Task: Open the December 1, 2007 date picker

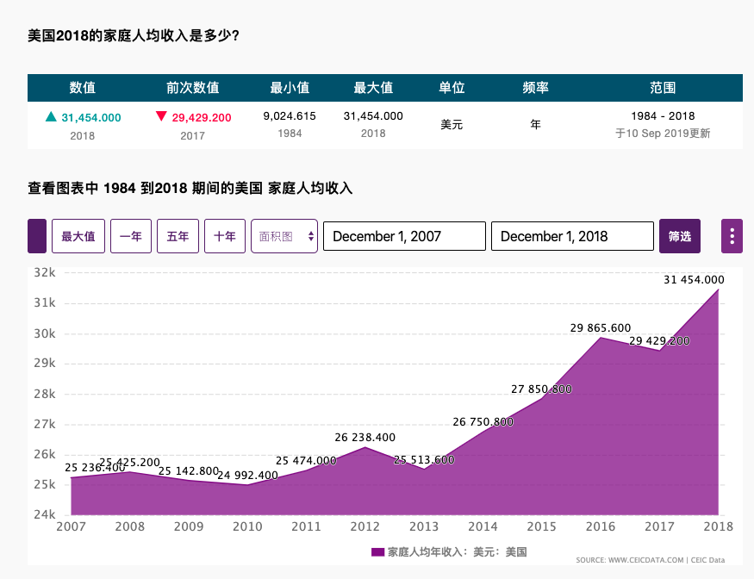Action: click(x=403, y=235)
